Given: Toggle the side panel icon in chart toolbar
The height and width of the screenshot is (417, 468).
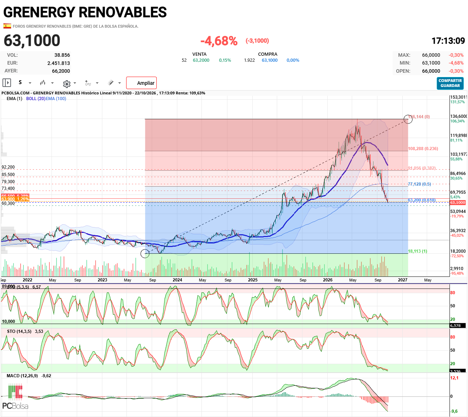Looking at the screenshot, I should coord(7,83).
